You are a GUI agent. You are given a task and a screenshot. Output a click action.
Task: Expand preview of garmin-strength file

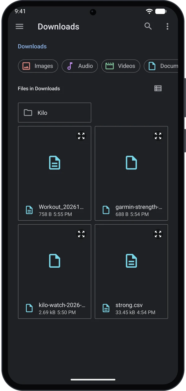coord(158,136)
